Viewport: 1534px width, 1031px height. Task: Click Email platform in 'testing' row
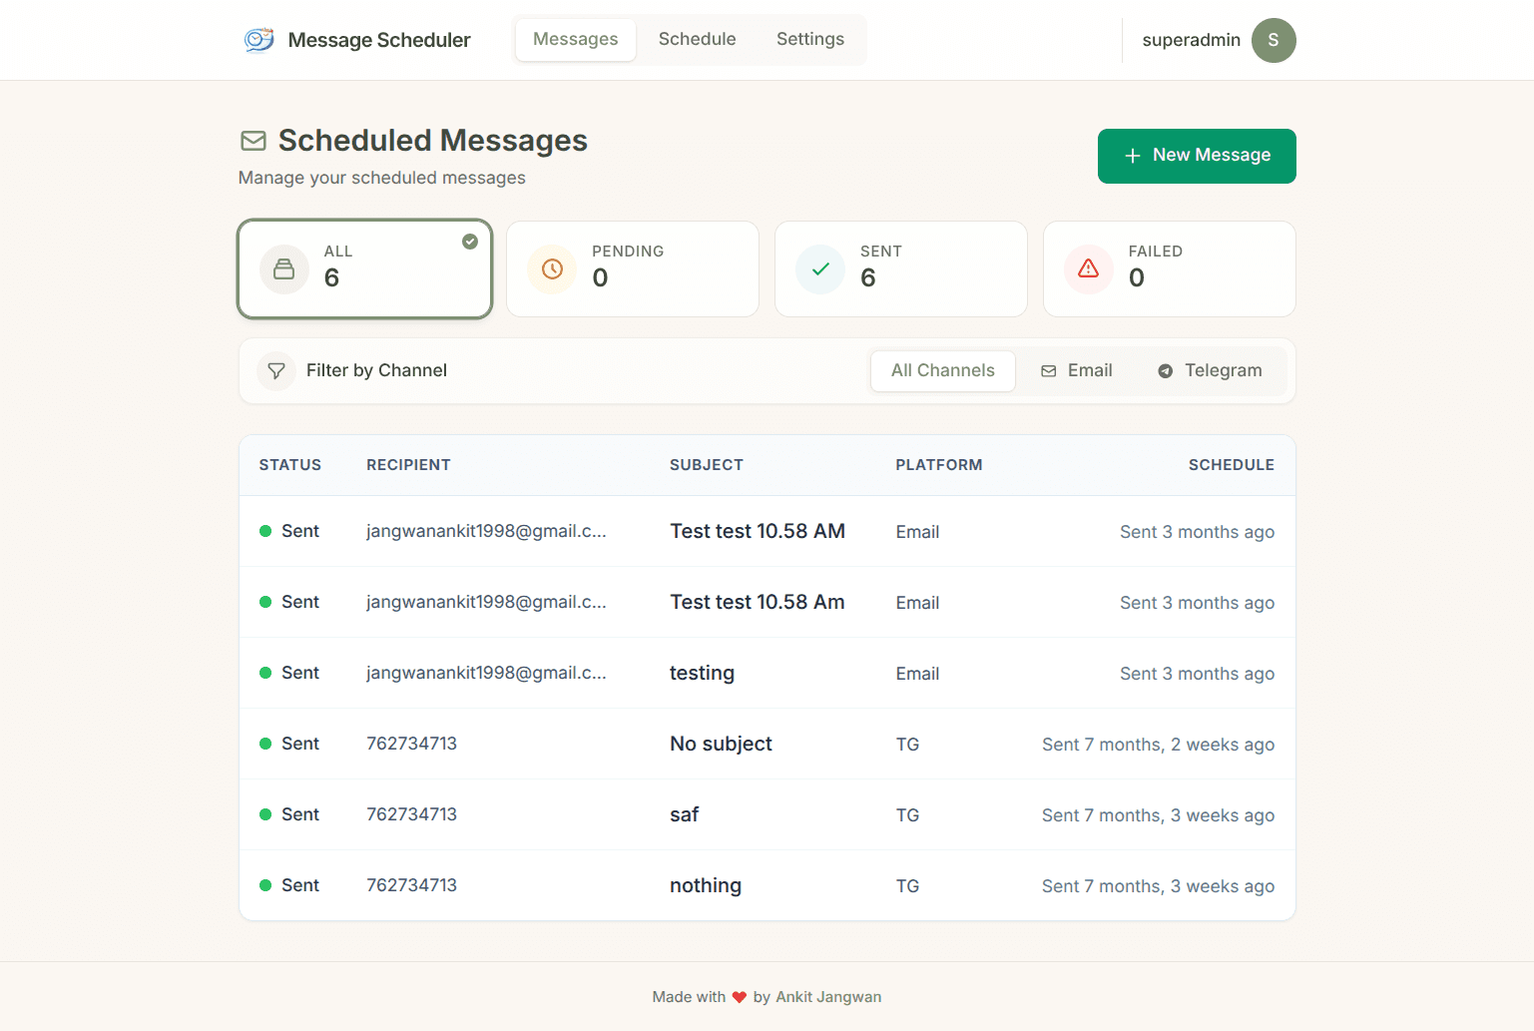[917, 674]
